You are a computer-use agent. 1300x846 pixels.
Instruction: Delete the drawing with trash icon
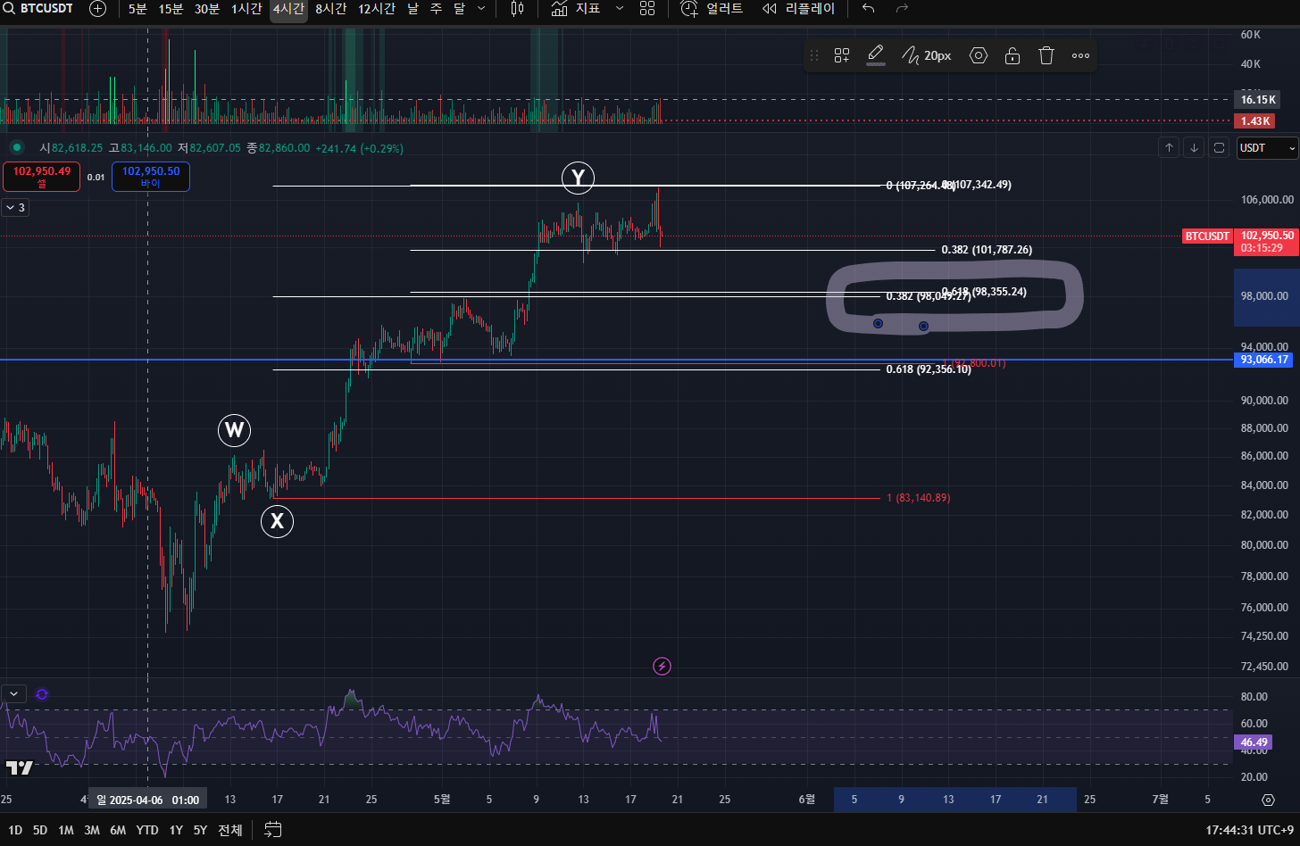click(x=1046, y=55)
